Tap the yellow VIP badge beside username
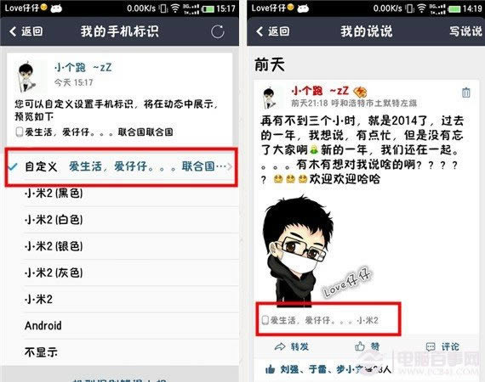 (x=361, y=92)
